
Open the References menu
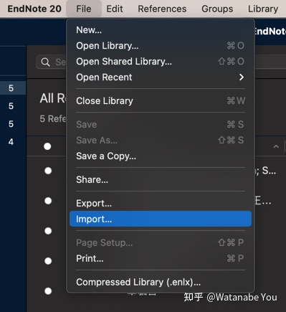pyautogui.click(x=162, y=9)
